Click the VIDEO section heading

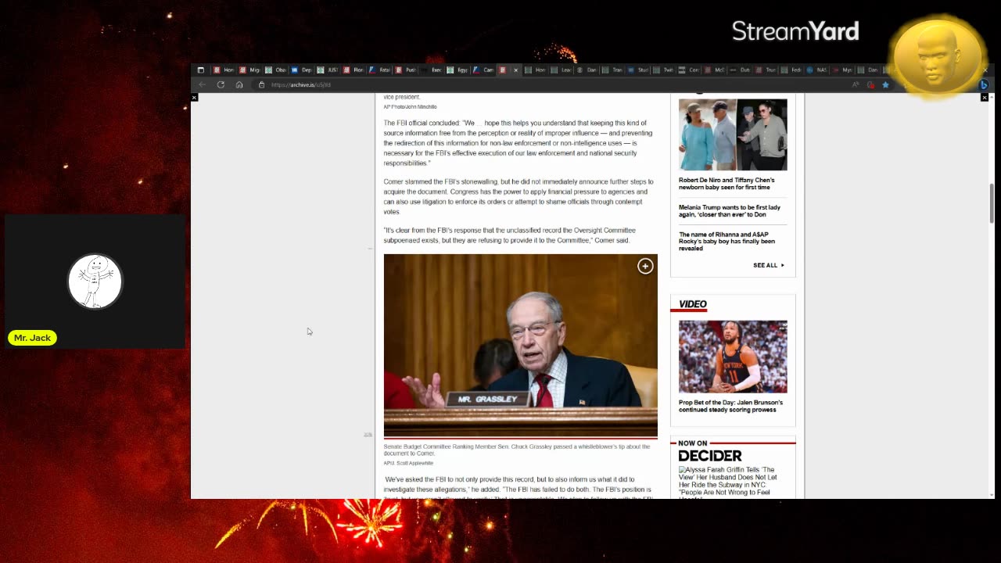pos(693,304)
